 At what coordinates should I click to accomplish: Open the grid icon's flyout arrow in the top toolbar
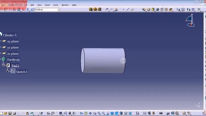pos(195,11)
